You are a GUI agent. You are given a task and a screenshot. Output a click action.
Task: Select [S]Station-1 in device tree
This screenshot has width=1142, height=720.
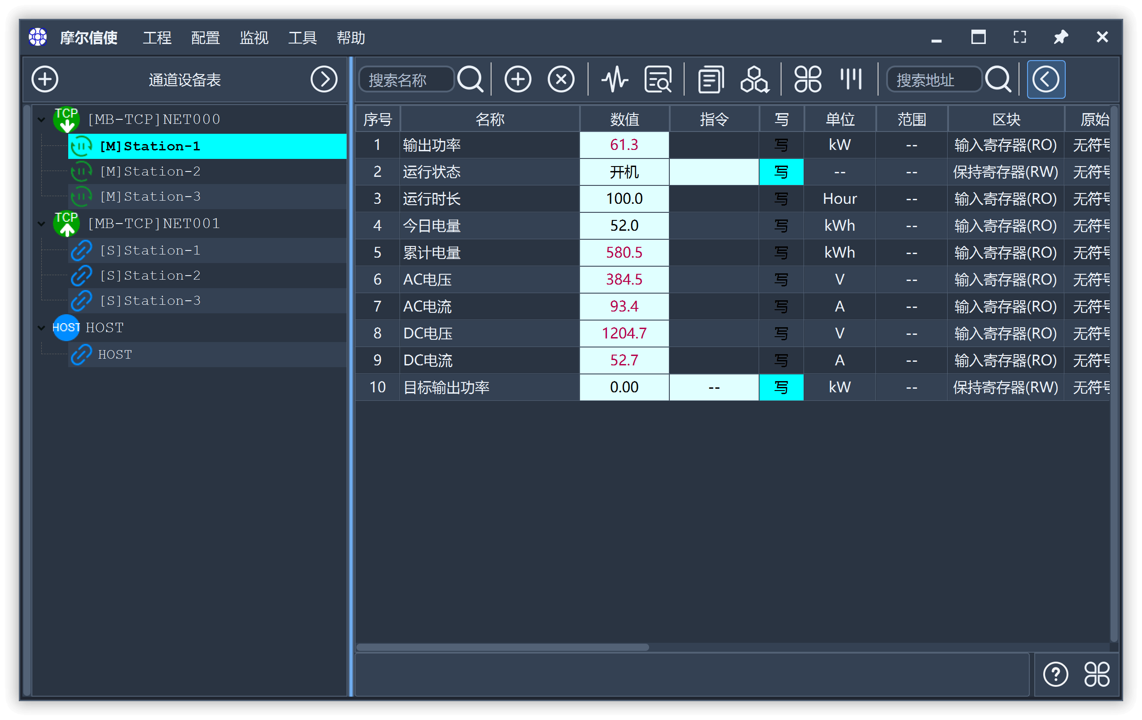coord(208,250)
